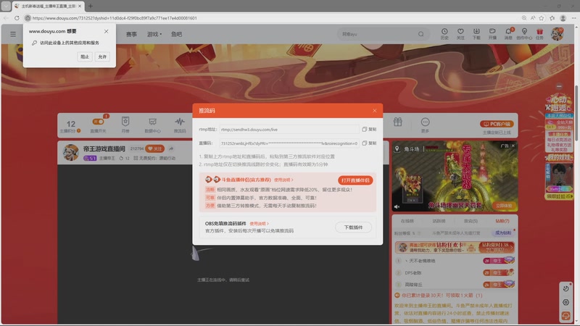
Task: Toggle the night mode moon icon
Action: (x=565, y=288)
